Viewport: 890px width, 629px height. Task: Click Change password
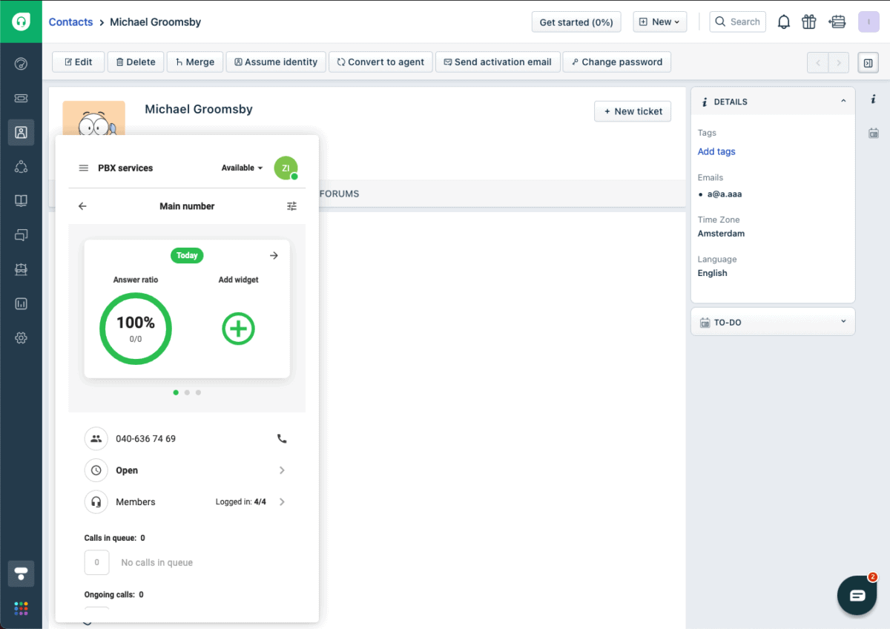click(x=617, y=62)
